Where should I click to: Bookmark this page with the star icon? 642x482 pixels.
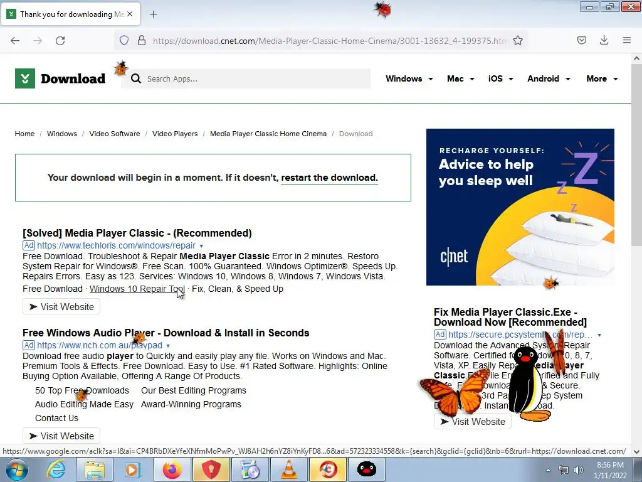(518, 40)
